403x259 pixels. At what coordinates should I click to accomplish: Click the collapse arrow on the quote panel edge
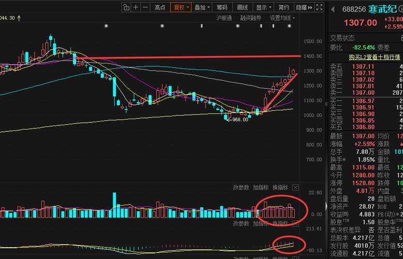(326, 206)
